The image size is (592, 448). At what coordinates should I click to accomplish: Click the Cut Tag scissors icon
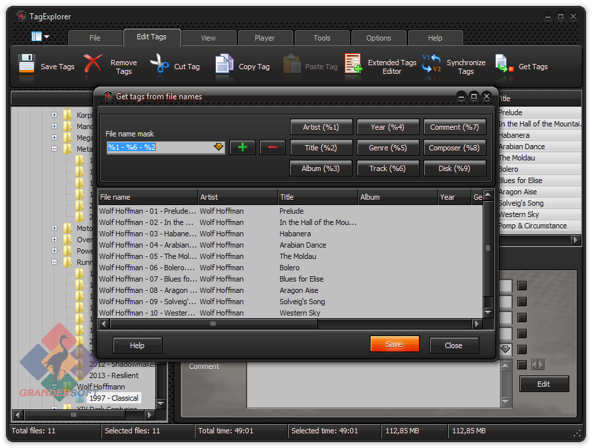[159, 65]
